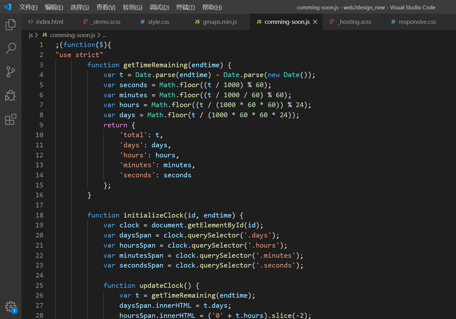456x319 pixels.
Task: Click the comming-soon.js breadcrumb item
Action: [x=73, y=35]
